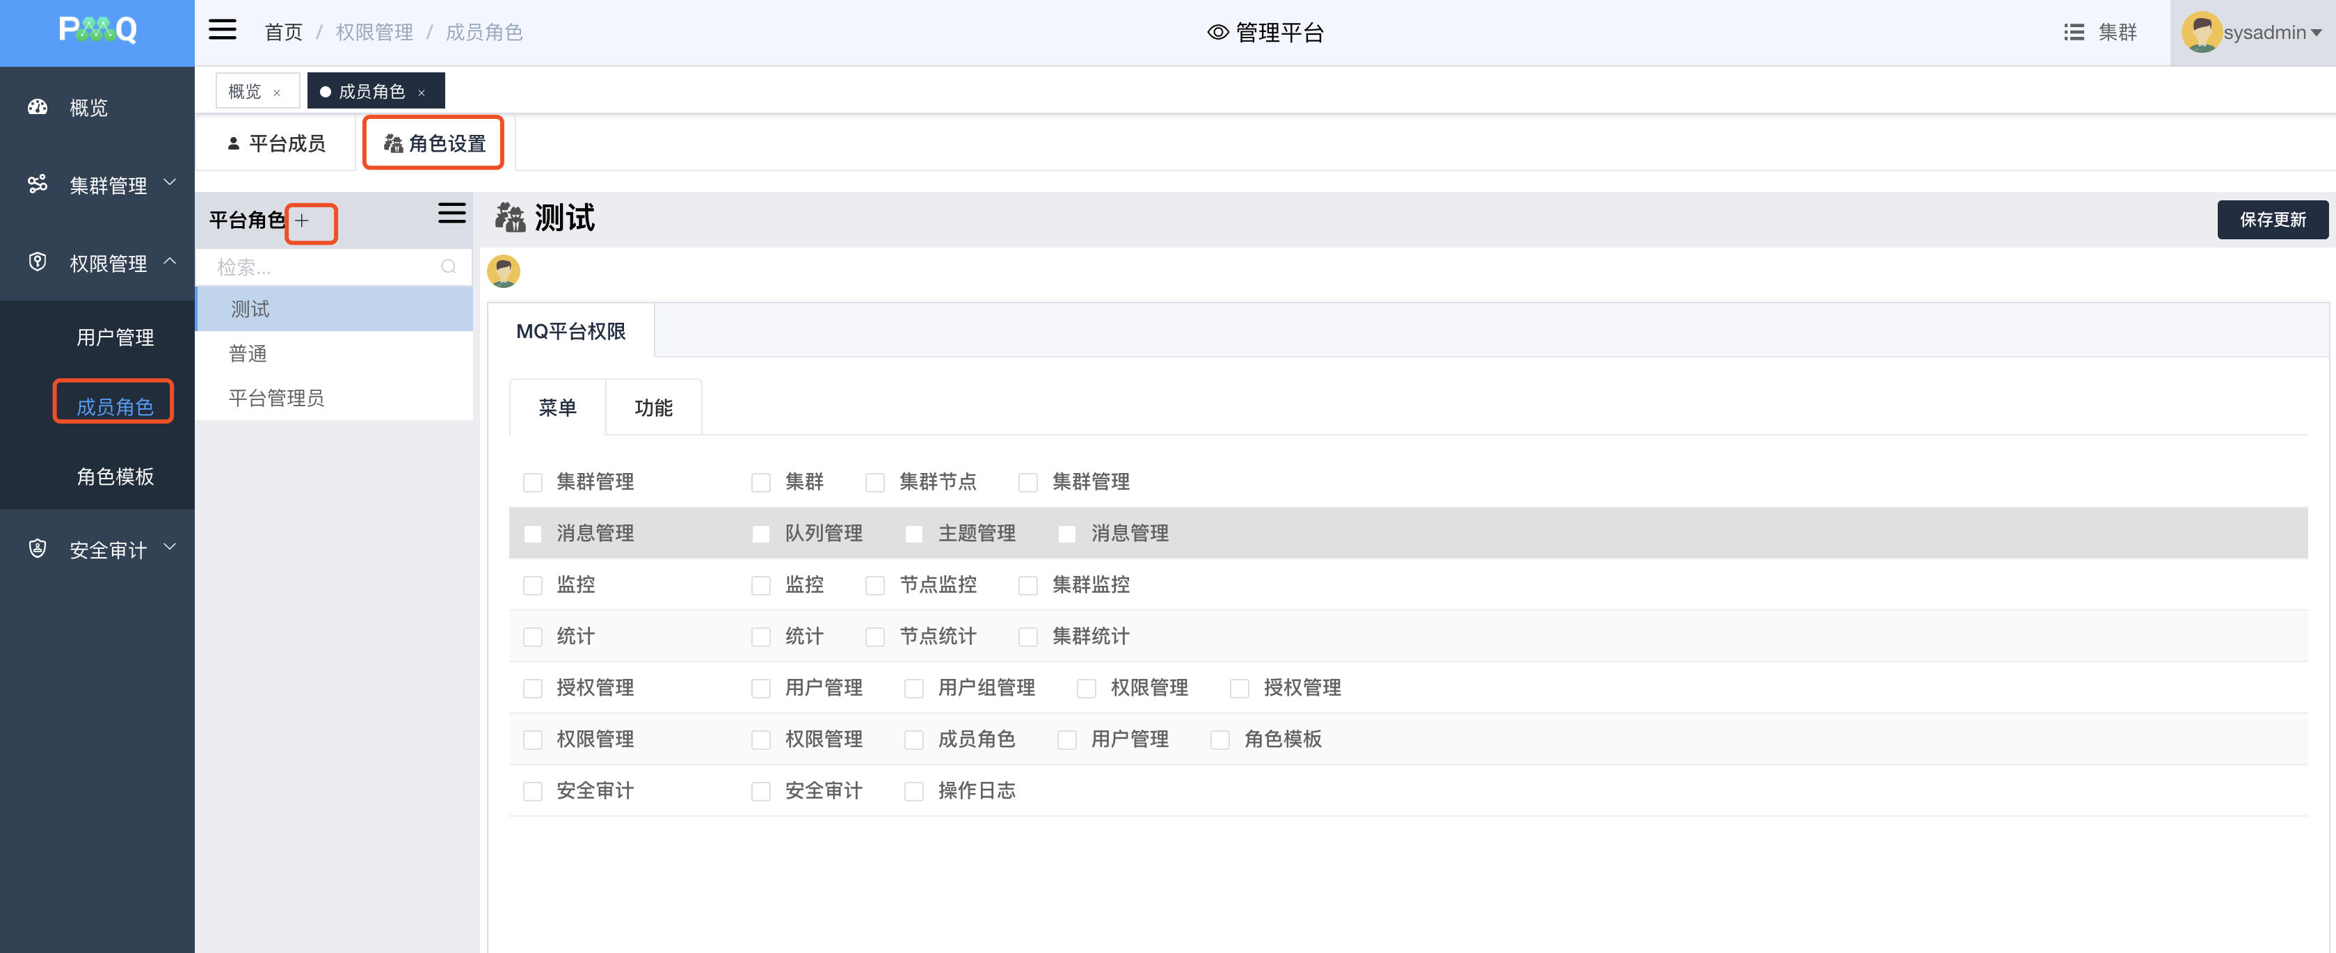Image resolution: width=2336 pixels, height=953 pixels.
Task: Click the member avatar under 测试 title
Action: 503,271
